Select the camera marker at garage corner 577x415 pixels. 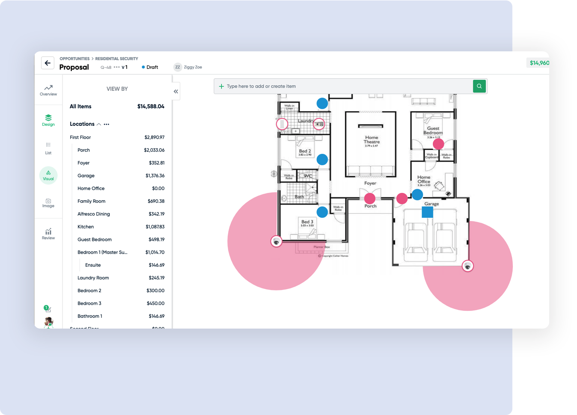coord(468,266)
